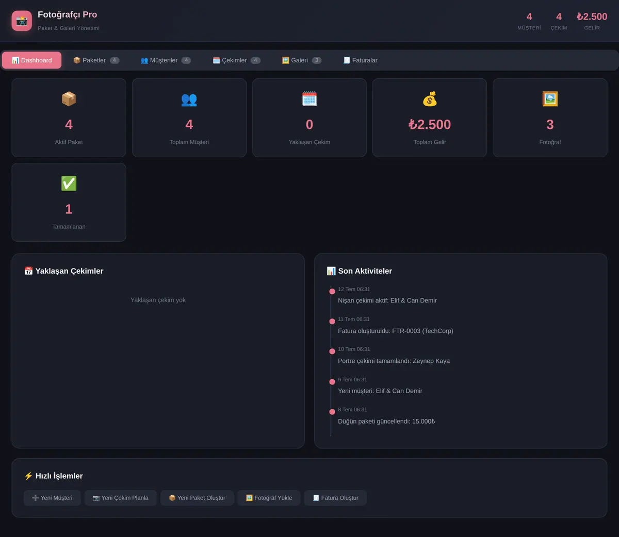
Task: Click the green checkmark icon on Tamamlanan card
Action: [69, 183]
